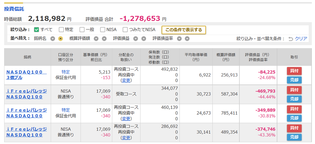Click 売却 for the first iFreeレバレッジ NISA row

[x=294, y=99]
